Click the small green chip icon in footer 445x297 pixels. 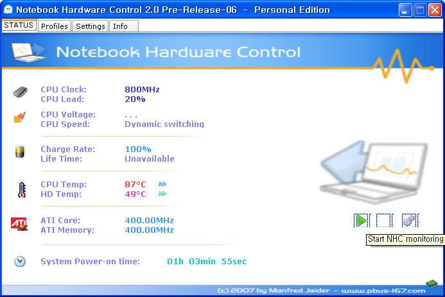click(x=432, y=283)
